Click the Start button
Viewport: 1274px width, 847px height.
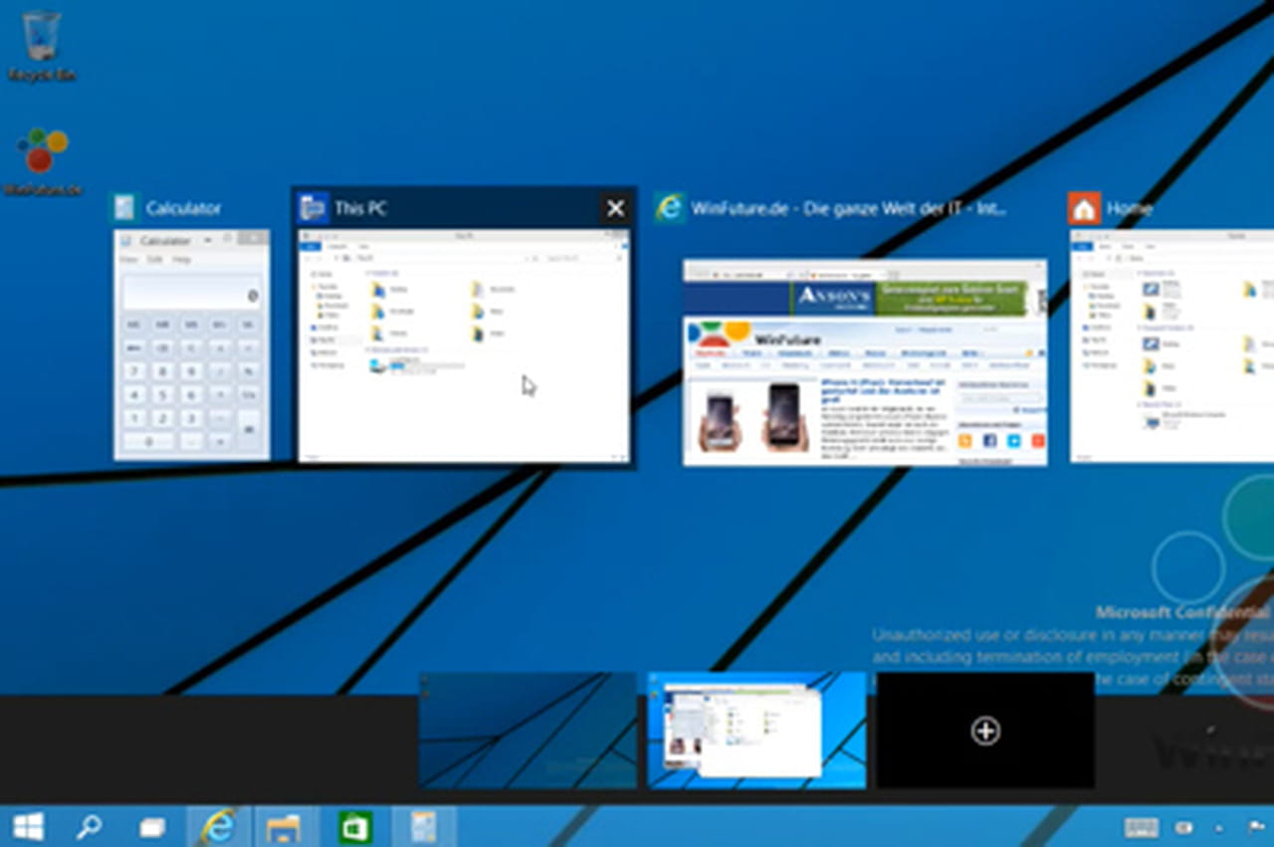[30, 826]
